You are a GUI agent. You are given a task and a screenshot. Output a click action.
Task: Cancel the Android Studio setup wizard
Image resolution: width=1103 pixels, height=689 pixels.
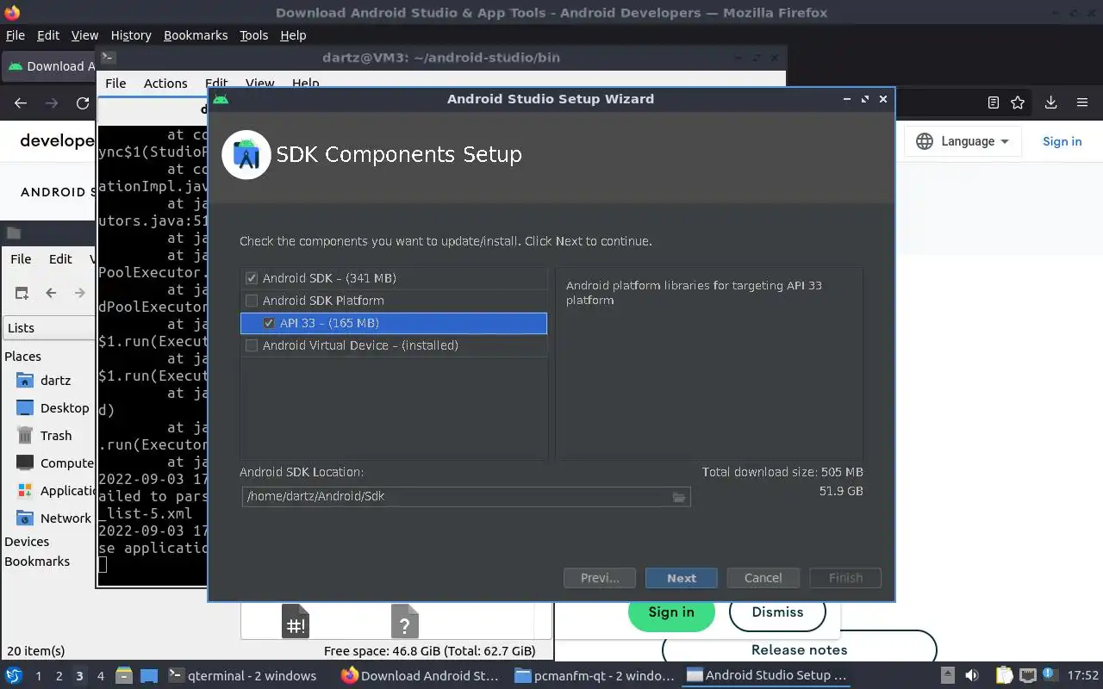pyautogui.click(x=763, y=578)
